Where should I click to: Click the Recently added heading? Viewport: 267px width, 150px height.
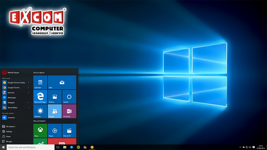tap(8, 113)
